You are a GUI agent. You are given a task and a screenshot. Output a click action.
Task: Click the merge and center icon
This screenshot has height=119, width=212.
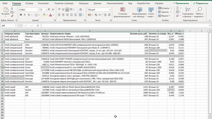point(80,15)
